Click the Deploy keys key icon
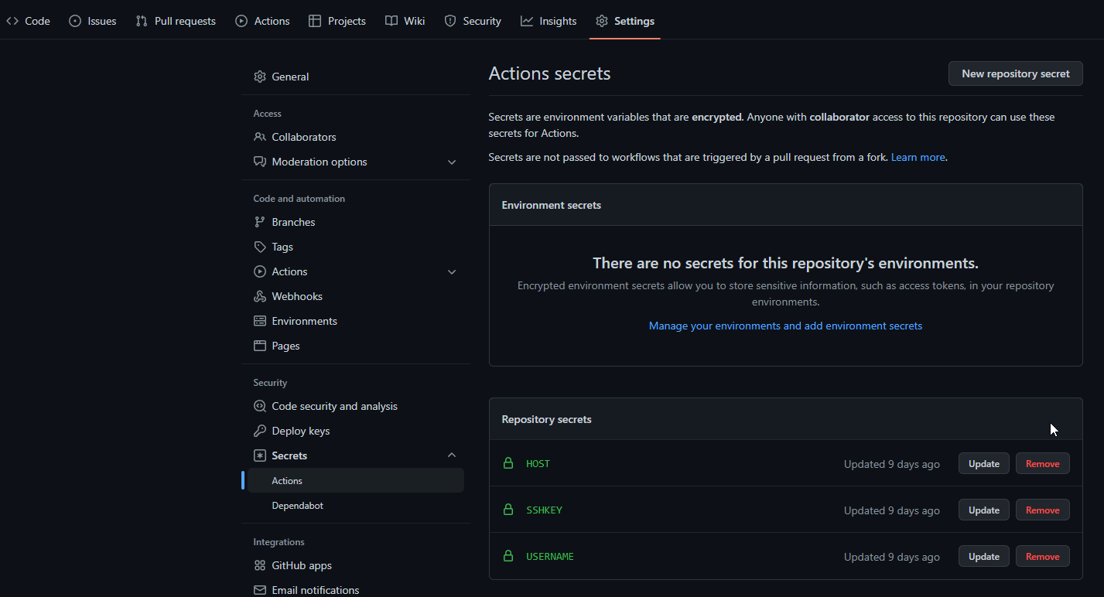Viewport: 1104px width, 597px height. 259,431
